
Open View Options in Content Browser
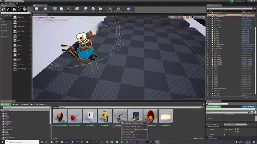(x=199, y=138)
